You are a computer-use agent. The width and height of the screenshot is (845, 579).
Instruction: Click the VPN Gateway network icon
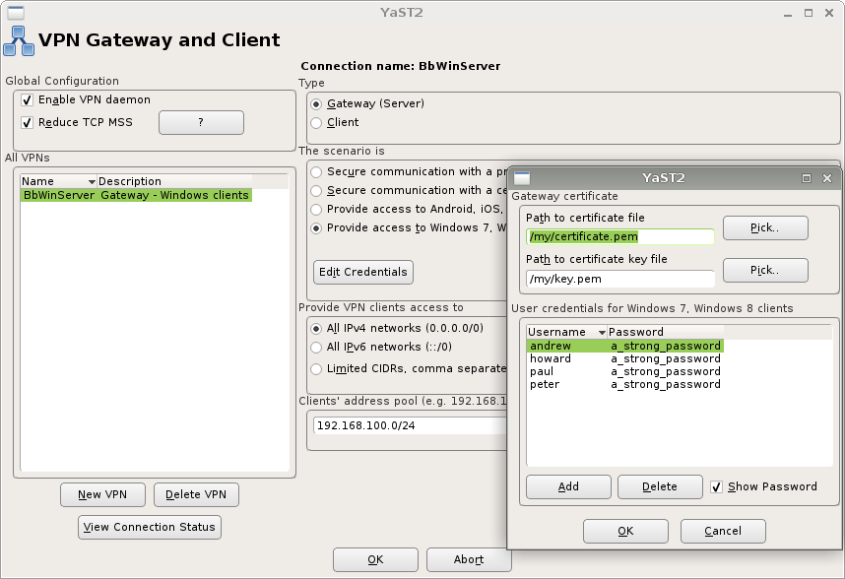click(17, 41)
